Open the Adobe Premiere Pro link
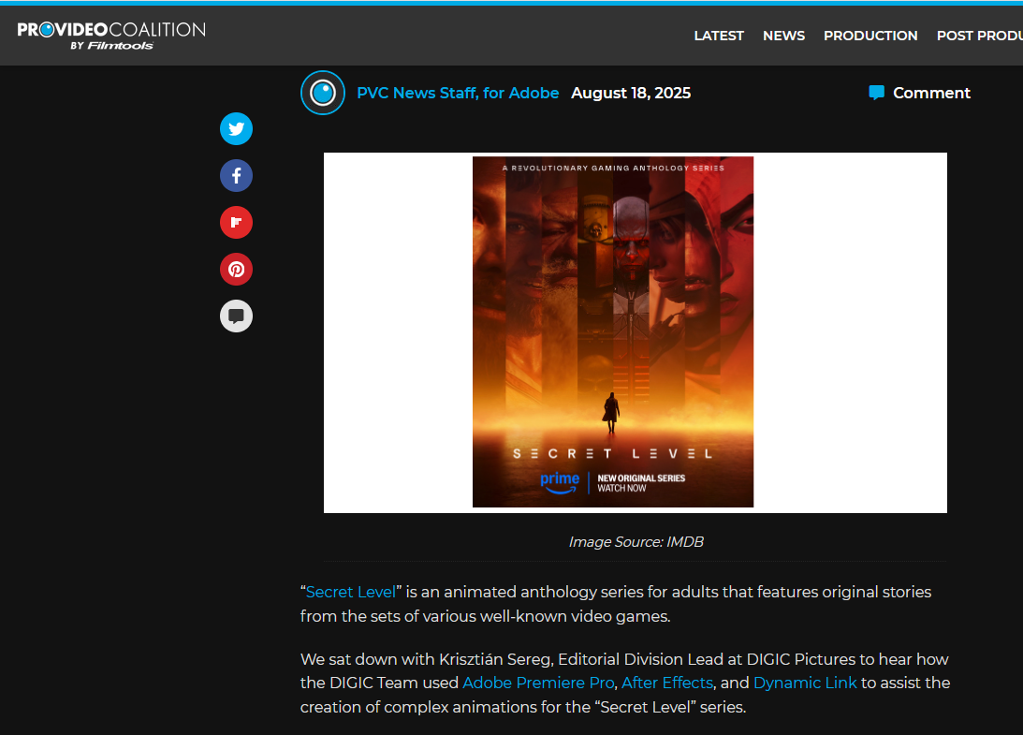Viewport: 1023px width, 735px height. [538, 683]
